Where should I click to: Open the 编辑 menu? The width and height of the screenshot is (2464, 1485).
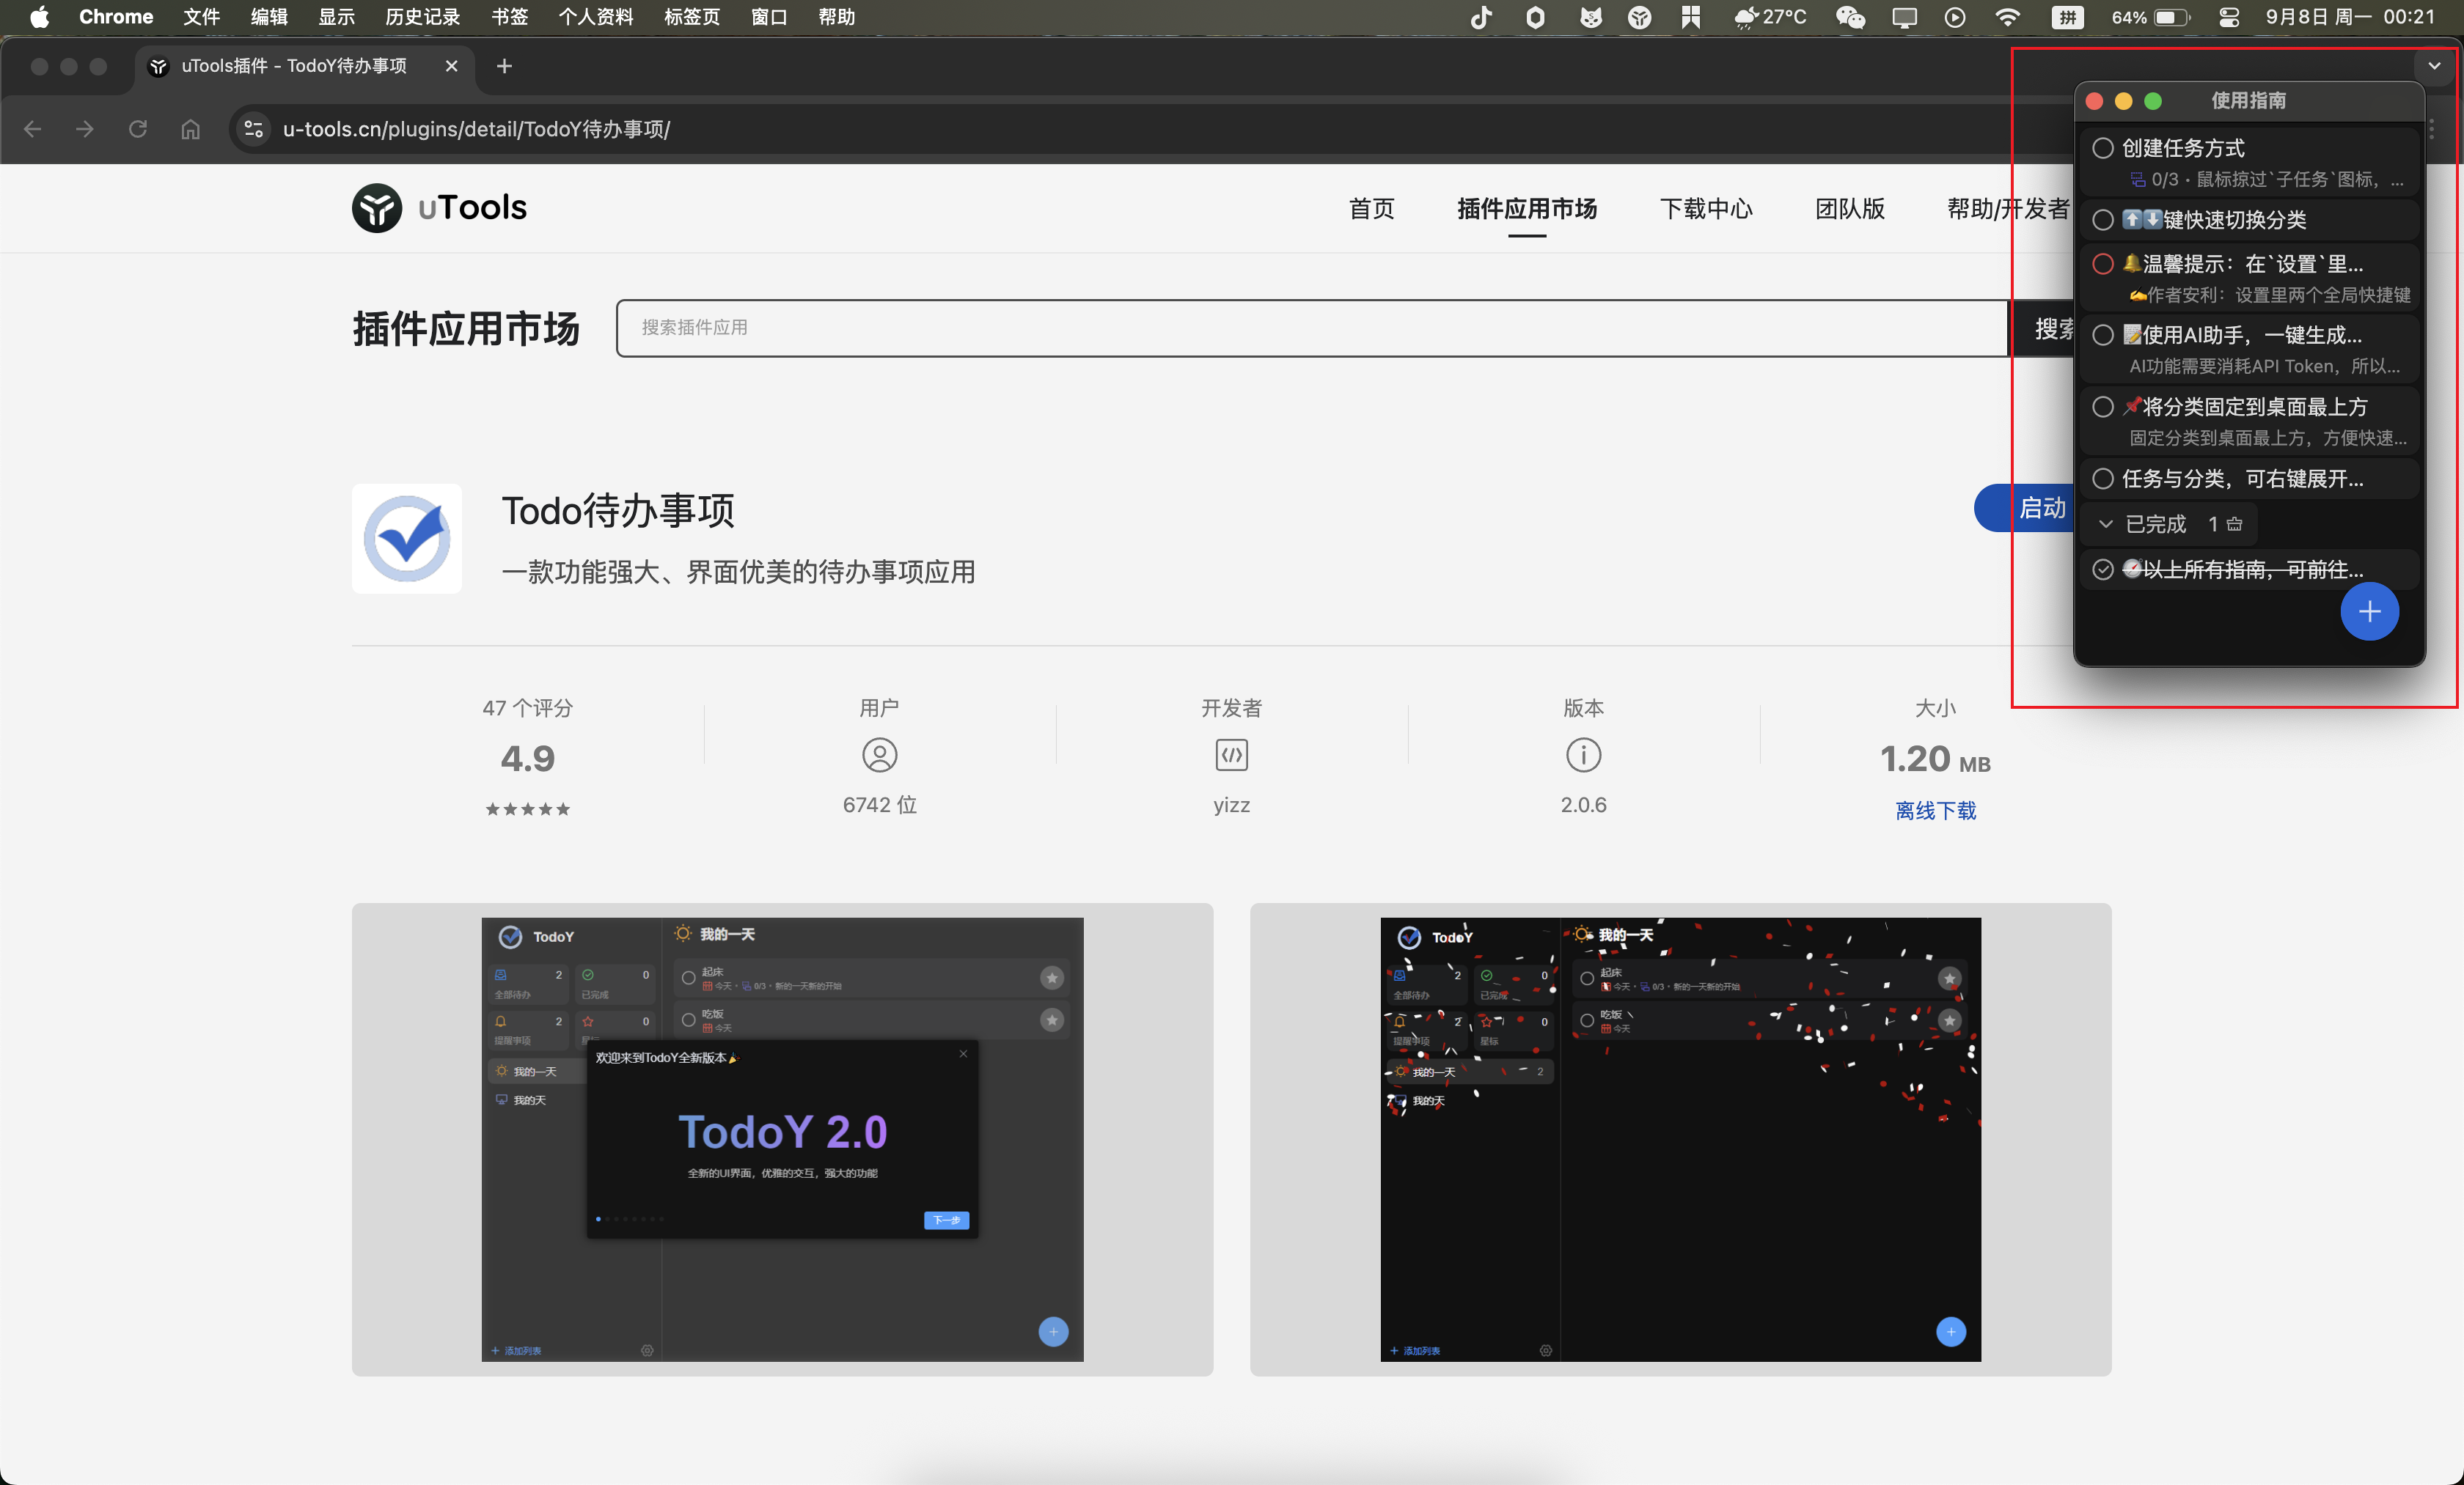268,17
